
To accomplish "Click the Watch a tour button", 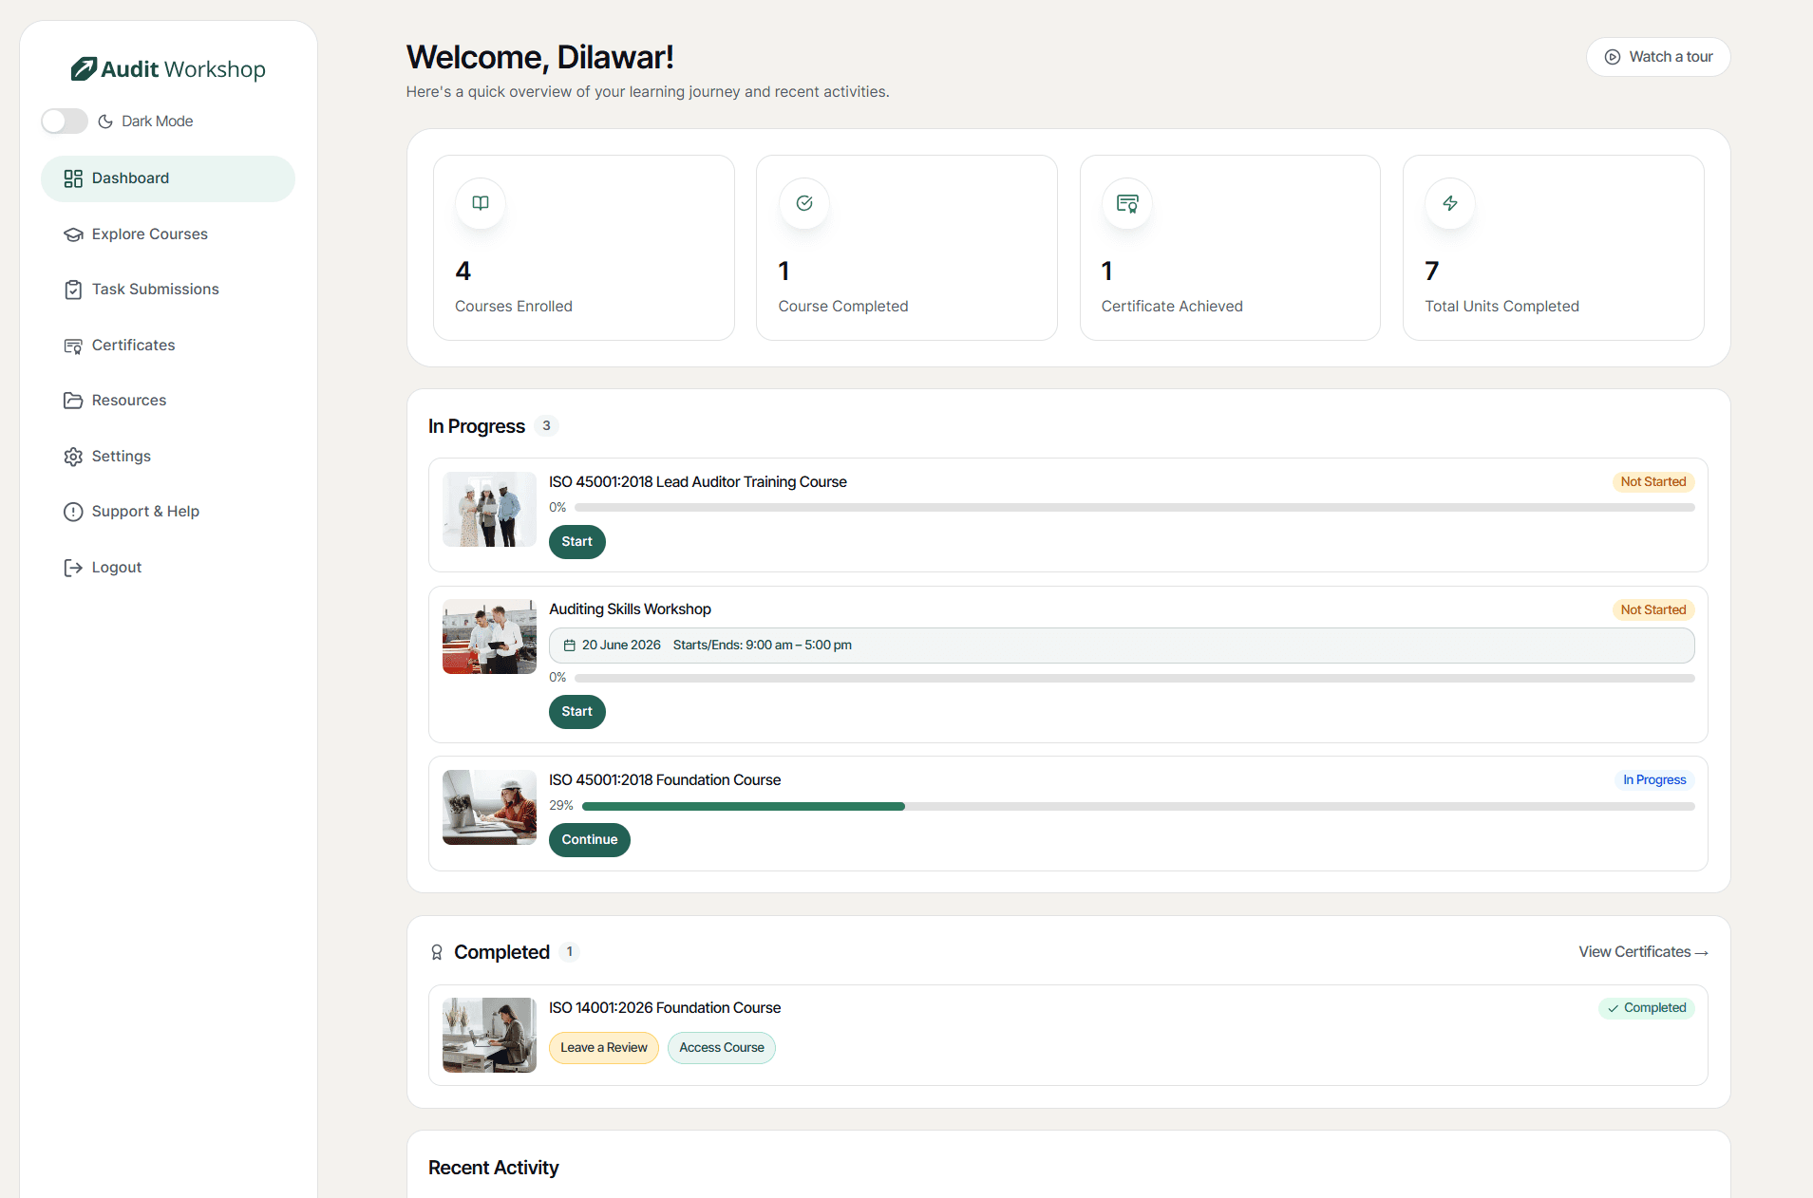I will coord(1658,57).
